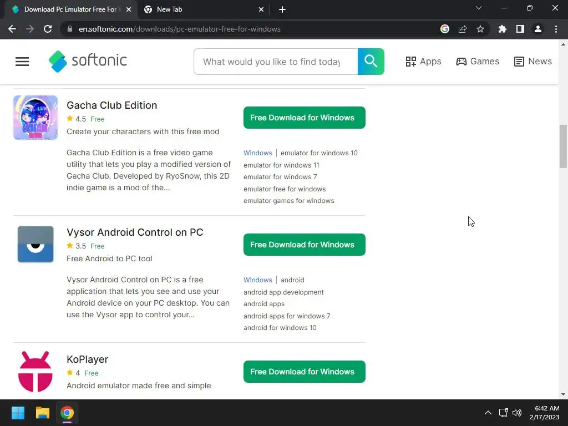Close the Download Pc Emulator tab

[x=129, y=9]
